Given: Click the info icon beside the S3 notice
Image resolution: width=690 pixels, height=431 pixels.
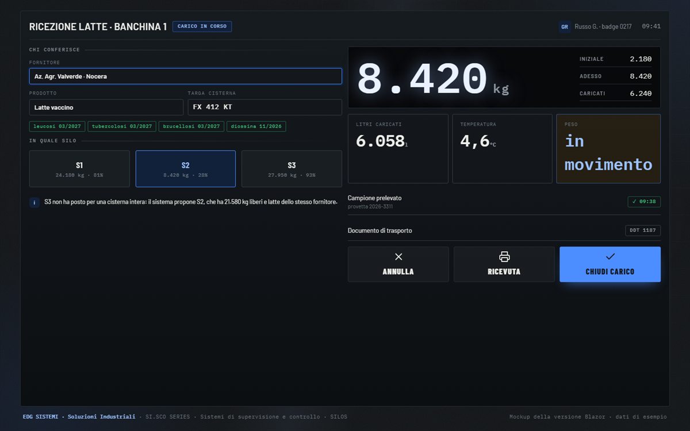Looking at the screenshot, I should click(x=34, y=202).
